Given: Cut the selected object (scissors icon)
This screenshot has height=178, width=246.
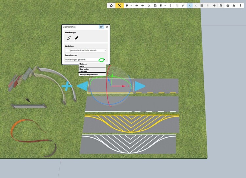Looking at the screenshot, I should coord(149,6).
